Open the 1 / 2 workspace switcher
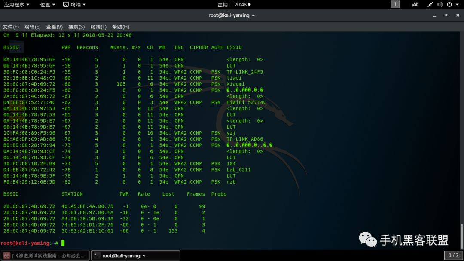The image size is (464, 261). click(454, 255)
